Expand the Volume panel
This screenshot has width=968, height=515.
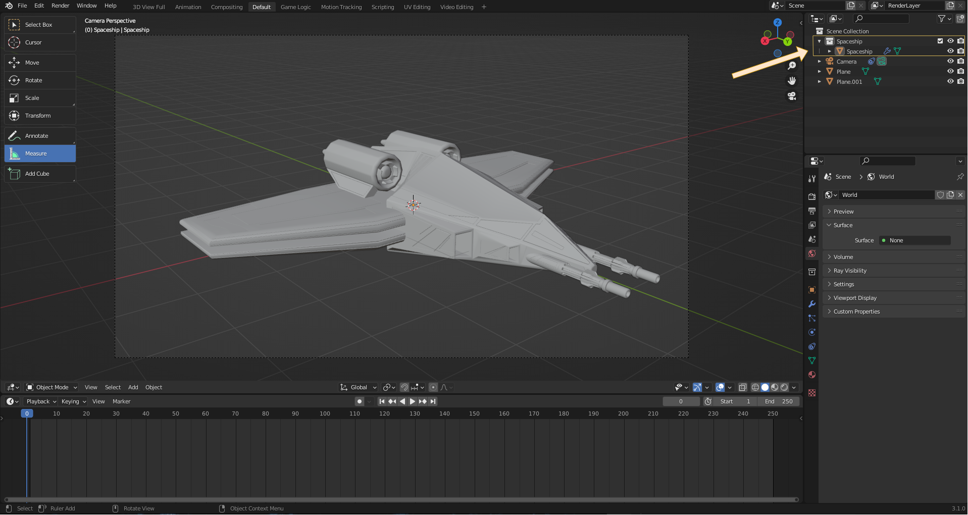pyautogui.click(x=843, y=257)
